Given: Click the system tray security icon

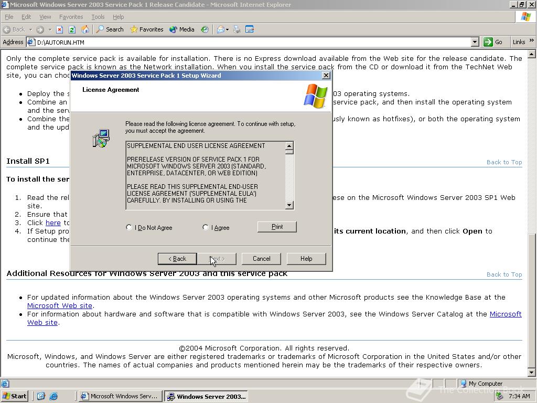Looking at the screenshot, I should [x=500, y=396].
